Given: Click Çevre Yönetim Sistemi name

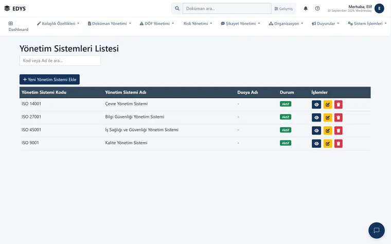Looking at the screenshot, I should [127, 104].
